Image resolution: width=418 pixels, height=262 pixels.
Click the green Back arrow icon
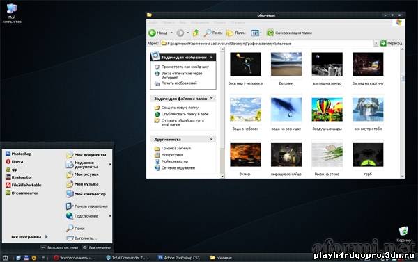click(x=152, y=33)
